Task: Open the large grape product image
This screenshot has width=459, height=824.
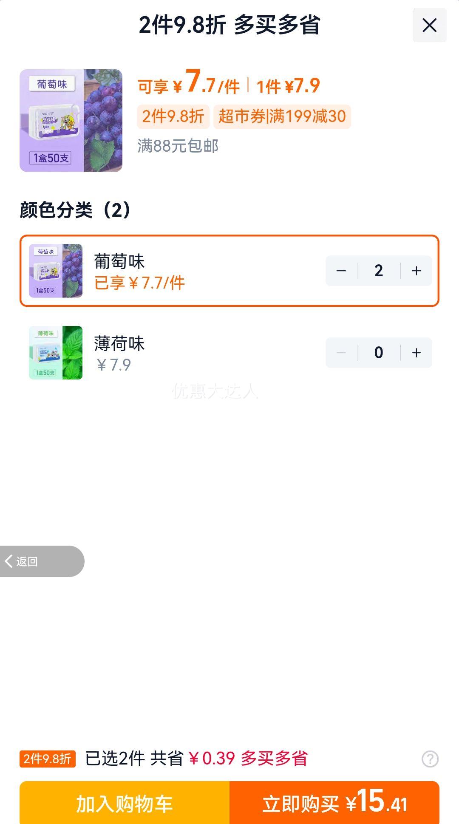Action: click(71, 121)
